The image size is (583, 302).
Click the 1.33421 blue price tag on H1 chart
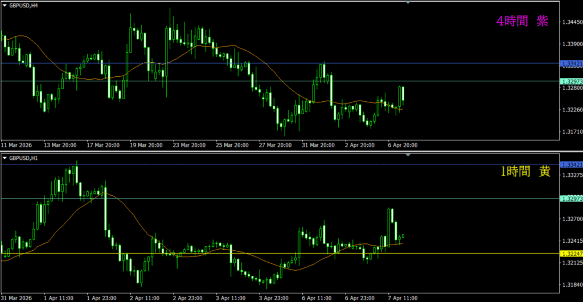572,164
